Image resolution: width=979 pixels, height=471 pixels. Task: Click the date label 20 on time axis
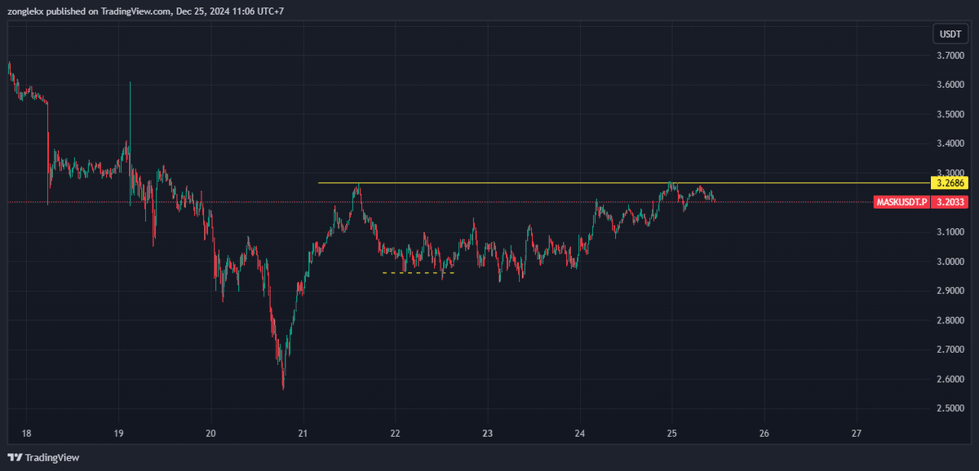tap(210, 433)
